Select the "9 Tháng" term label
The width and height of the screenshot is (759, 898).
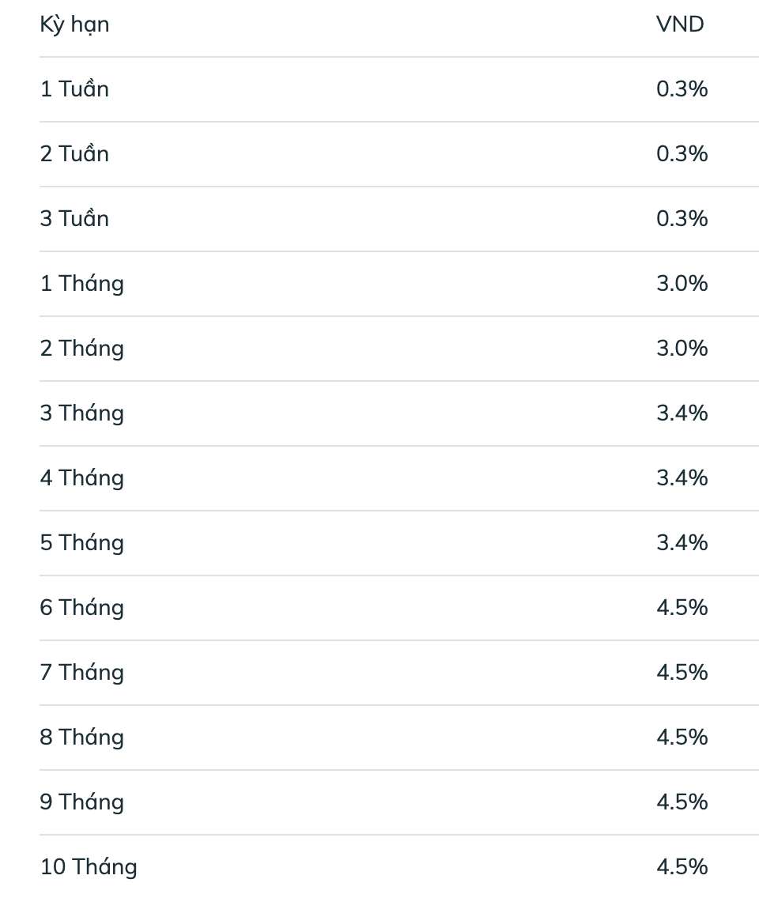pos(82,802)
